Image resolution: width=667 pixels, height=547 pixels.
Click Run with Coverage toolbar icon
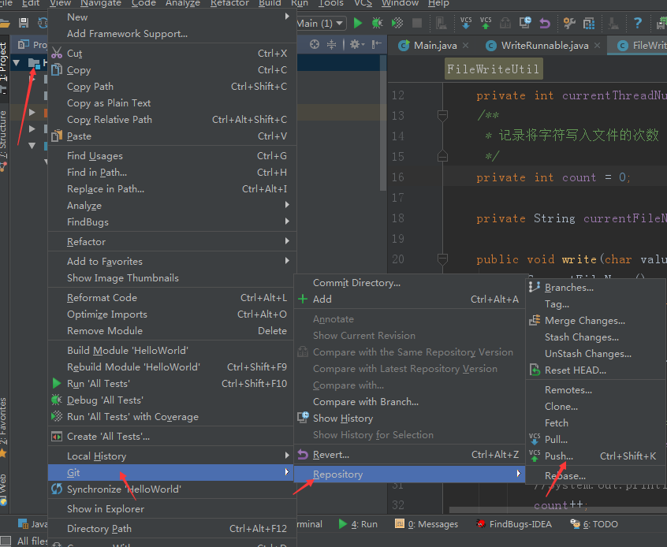click(x=397, y=23)
